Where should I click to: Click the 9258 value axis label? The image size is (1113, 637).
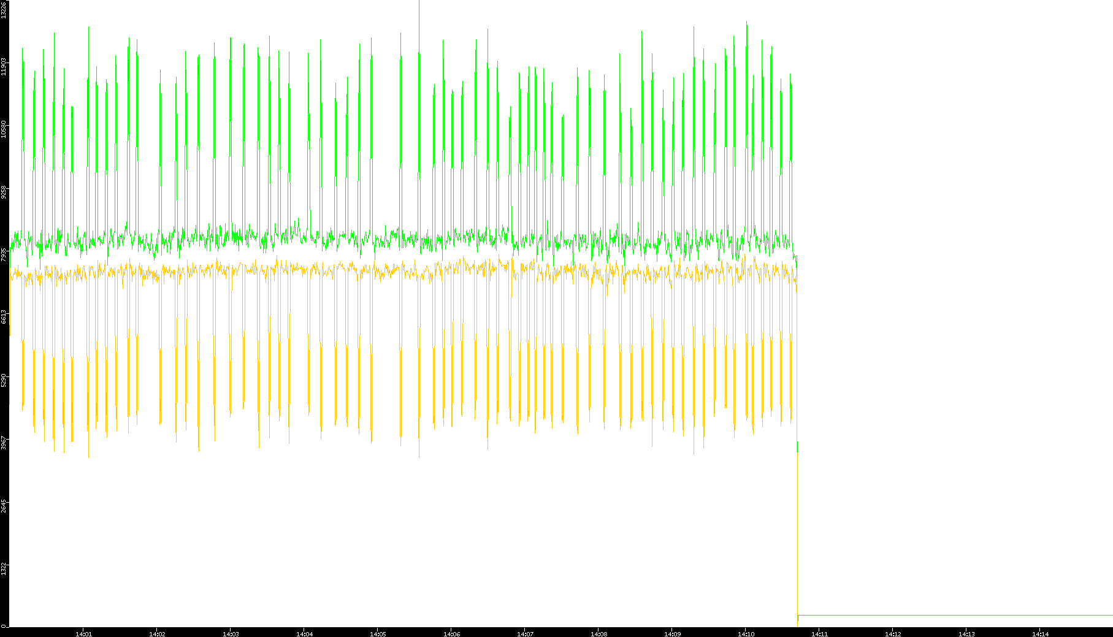(x=4, y=192)
